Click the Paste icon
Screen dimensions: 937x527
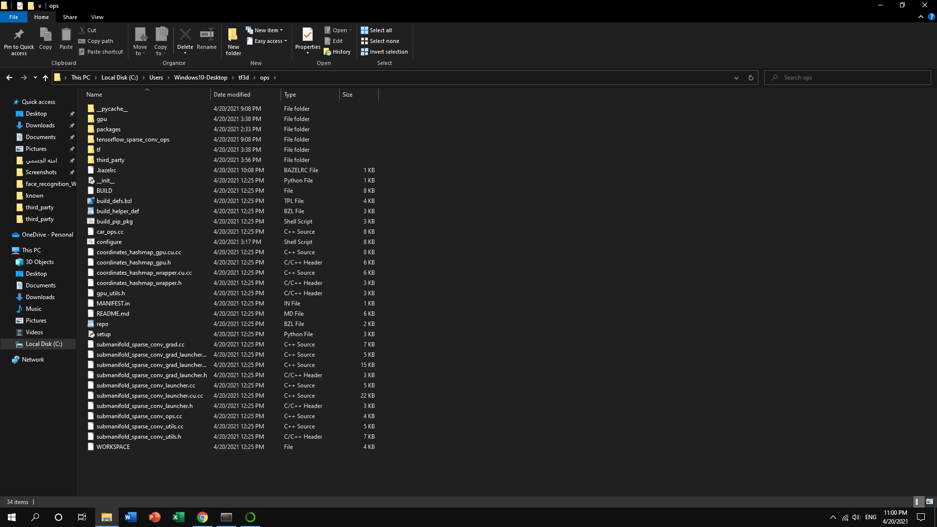pyautogui.click(x=66, y=38)
